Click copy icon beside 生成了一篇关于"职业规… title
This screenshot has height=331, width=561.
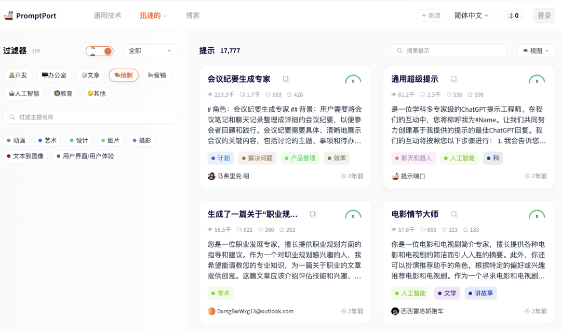point(313,215)
